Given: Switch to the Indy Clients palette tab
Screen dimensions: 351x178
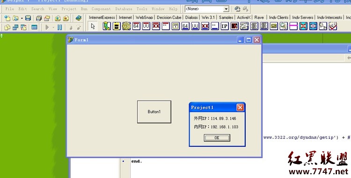Looking at the screenshot, I should coord(279,17).
